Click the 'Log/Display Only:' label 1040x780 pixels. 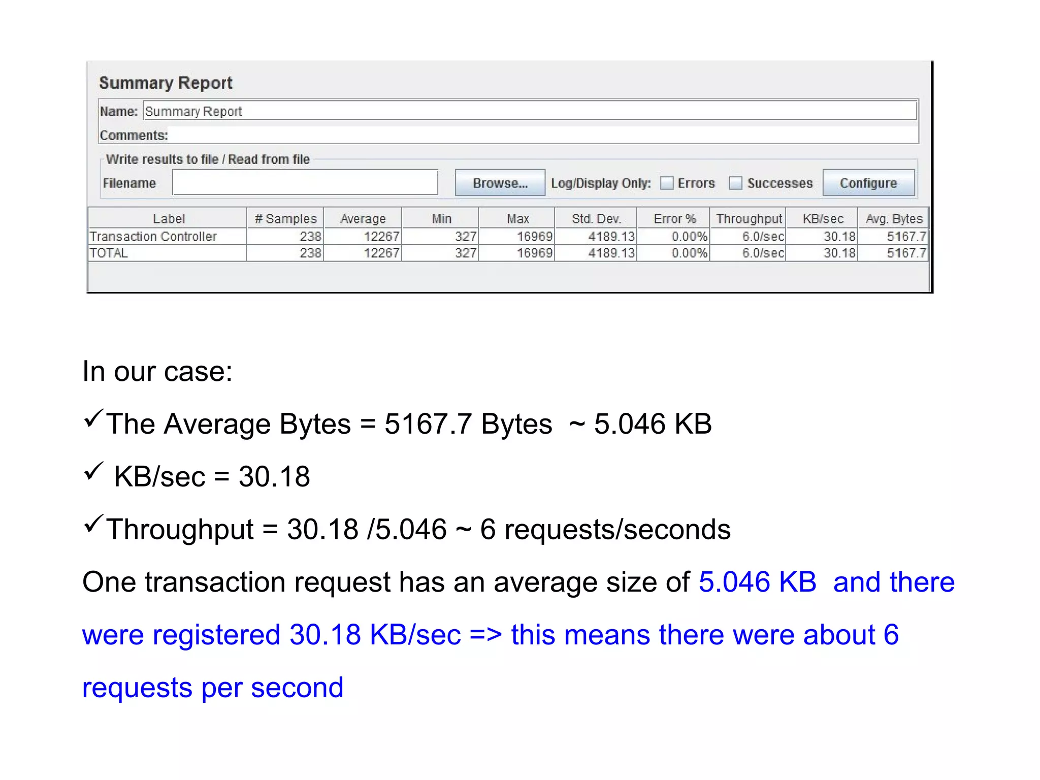tap(601, 183)
